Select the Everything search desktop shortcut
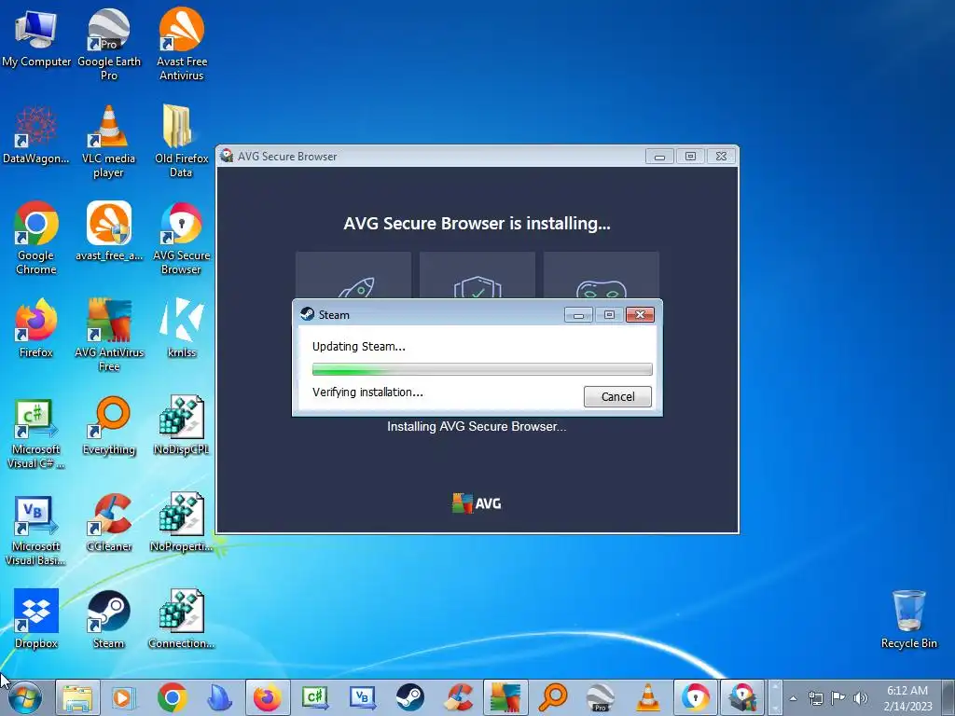This screenshot has width=955, height=716. [x=109, y=425]
